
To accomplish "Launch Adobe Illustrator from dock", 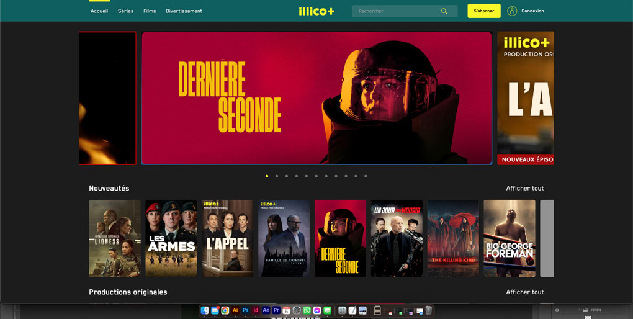I will (x=235, y=310).
